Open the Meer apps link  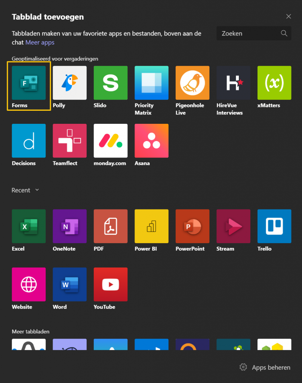40,43
